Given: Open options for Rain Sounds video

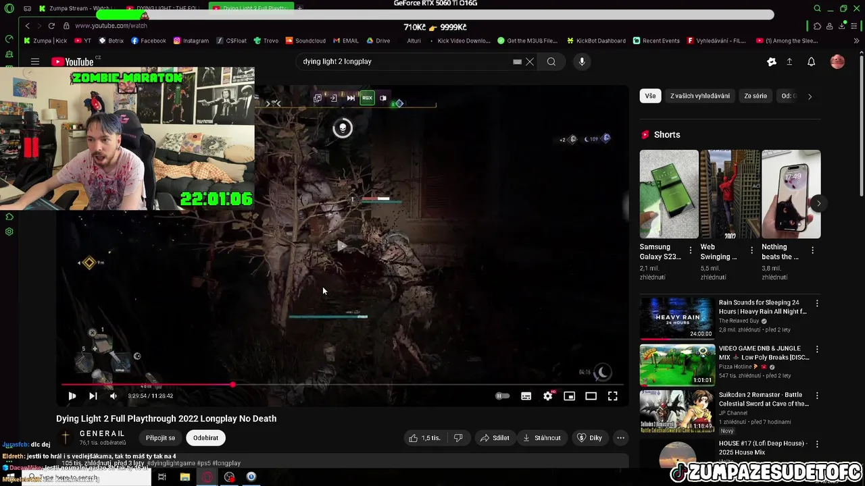Looking at the screenshot, I should coord(817,304).
